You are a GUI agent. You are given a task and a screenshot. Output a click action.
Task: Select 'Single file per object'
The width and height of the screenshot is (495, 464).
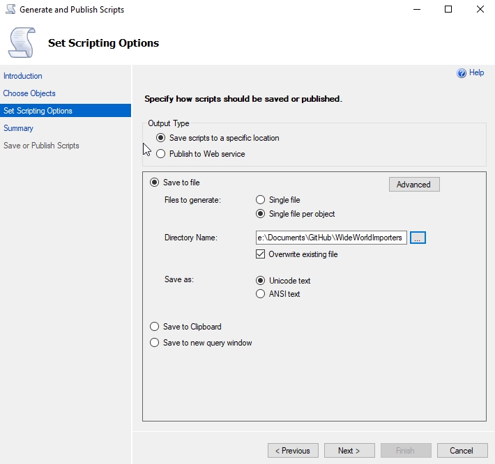coord(261,214)
